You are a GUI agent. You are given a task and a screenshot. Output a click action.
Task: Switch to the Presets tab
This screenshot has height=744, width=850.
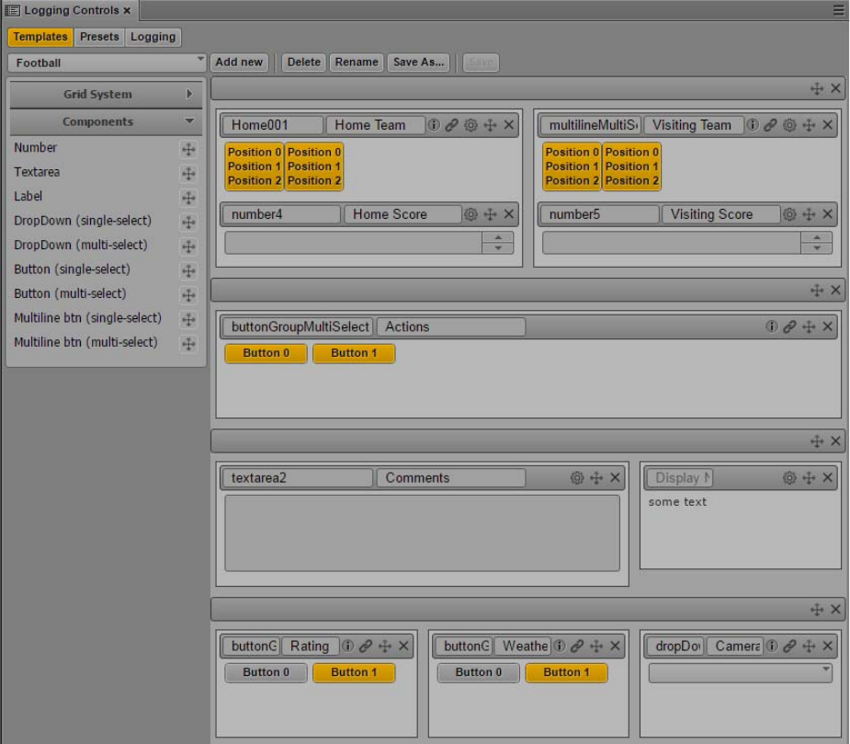point(99,37)
